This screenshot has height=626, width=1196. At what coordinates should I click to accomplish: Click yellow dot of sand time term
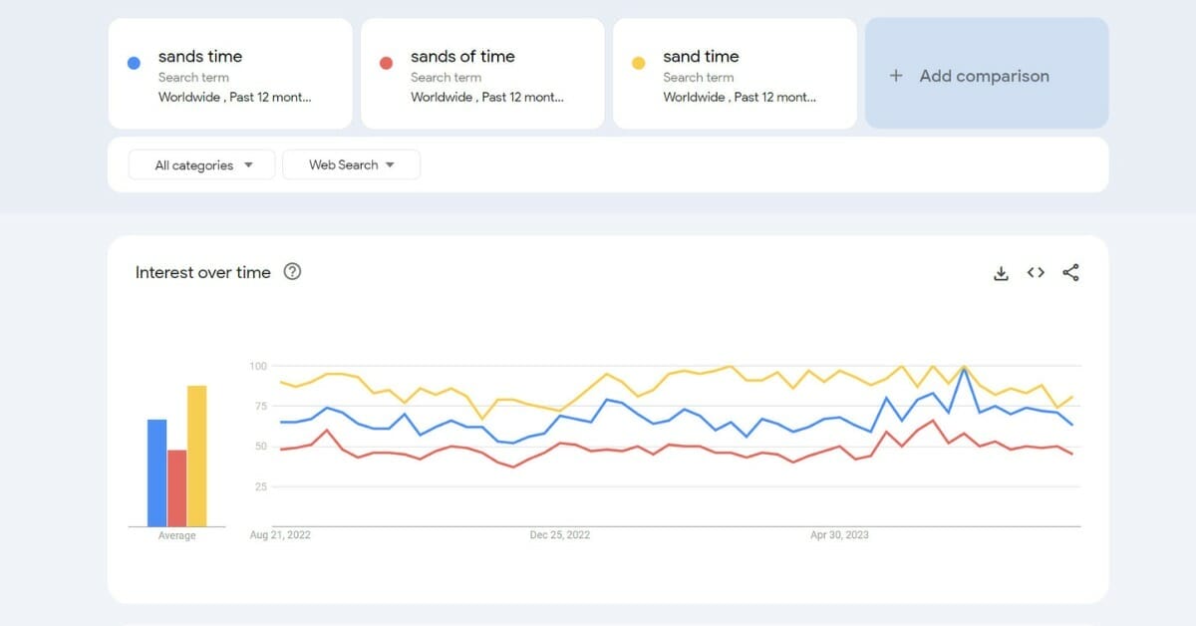click(x=639, y=64)
